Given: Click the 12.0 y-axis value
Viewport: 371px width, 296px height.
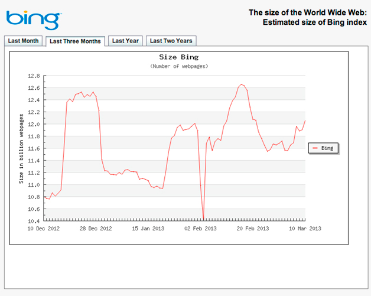Looking at the screenshot, I should (34, 124).
